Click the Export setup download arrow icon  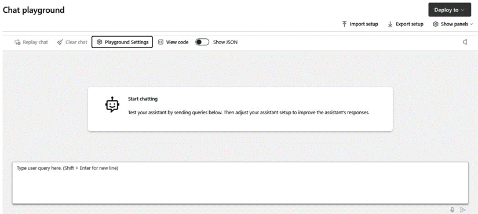[390, 24]
